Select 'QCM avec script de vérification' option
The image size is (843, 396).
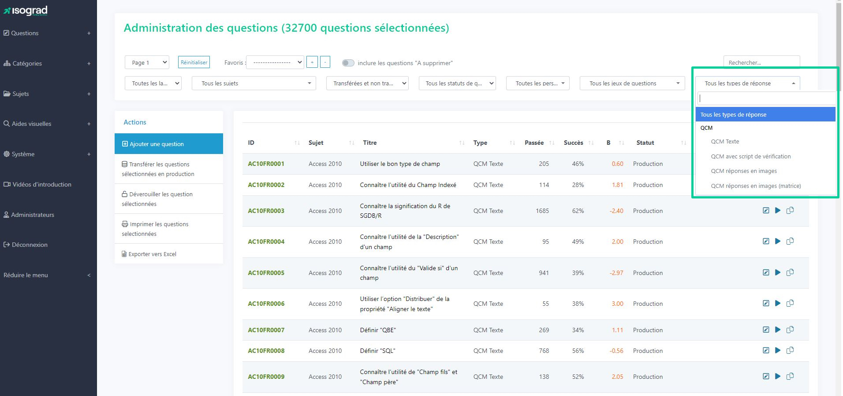(x=750, y=157)
